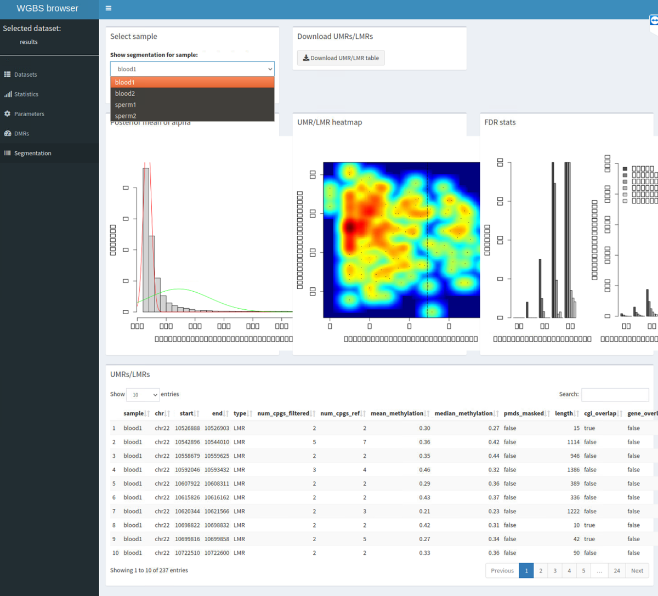The width and height of the screenshot is (658, 596).
Task: Open the DMRs sidebar section
Action: point(49,134)
